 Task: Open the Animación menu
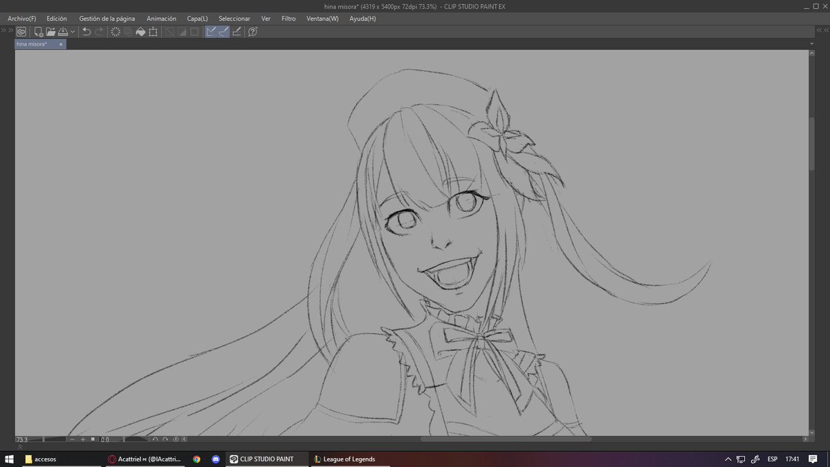[x=161, y=19]
